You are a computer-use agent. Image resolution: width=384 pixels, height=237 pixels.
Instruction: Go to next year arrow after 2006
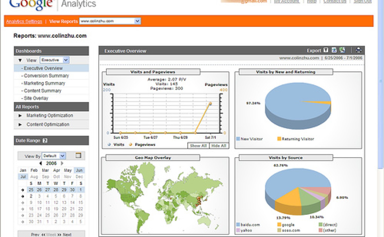pos(62,163)
